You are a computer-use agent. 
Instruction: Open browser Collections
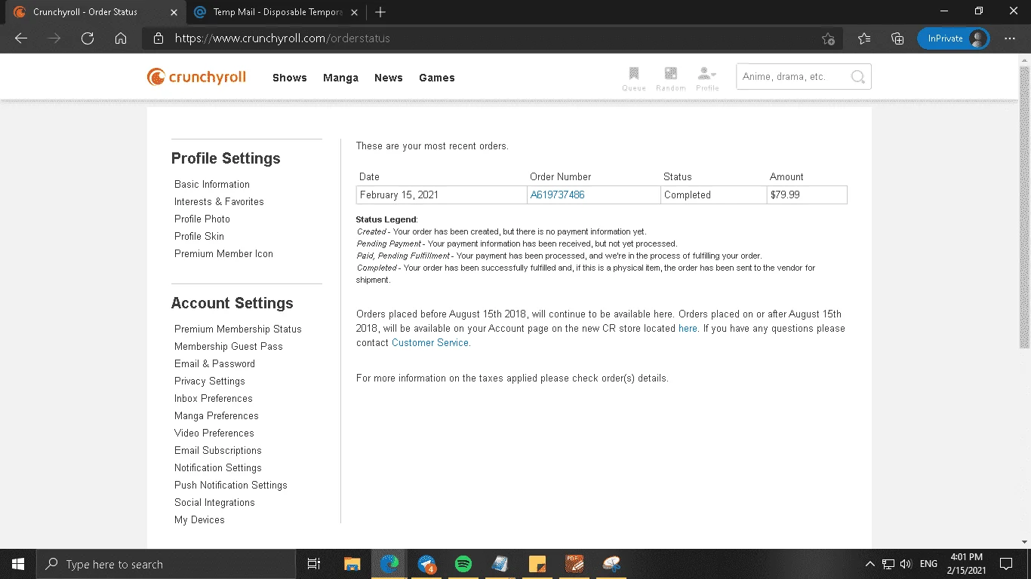(x=897, y=38)
